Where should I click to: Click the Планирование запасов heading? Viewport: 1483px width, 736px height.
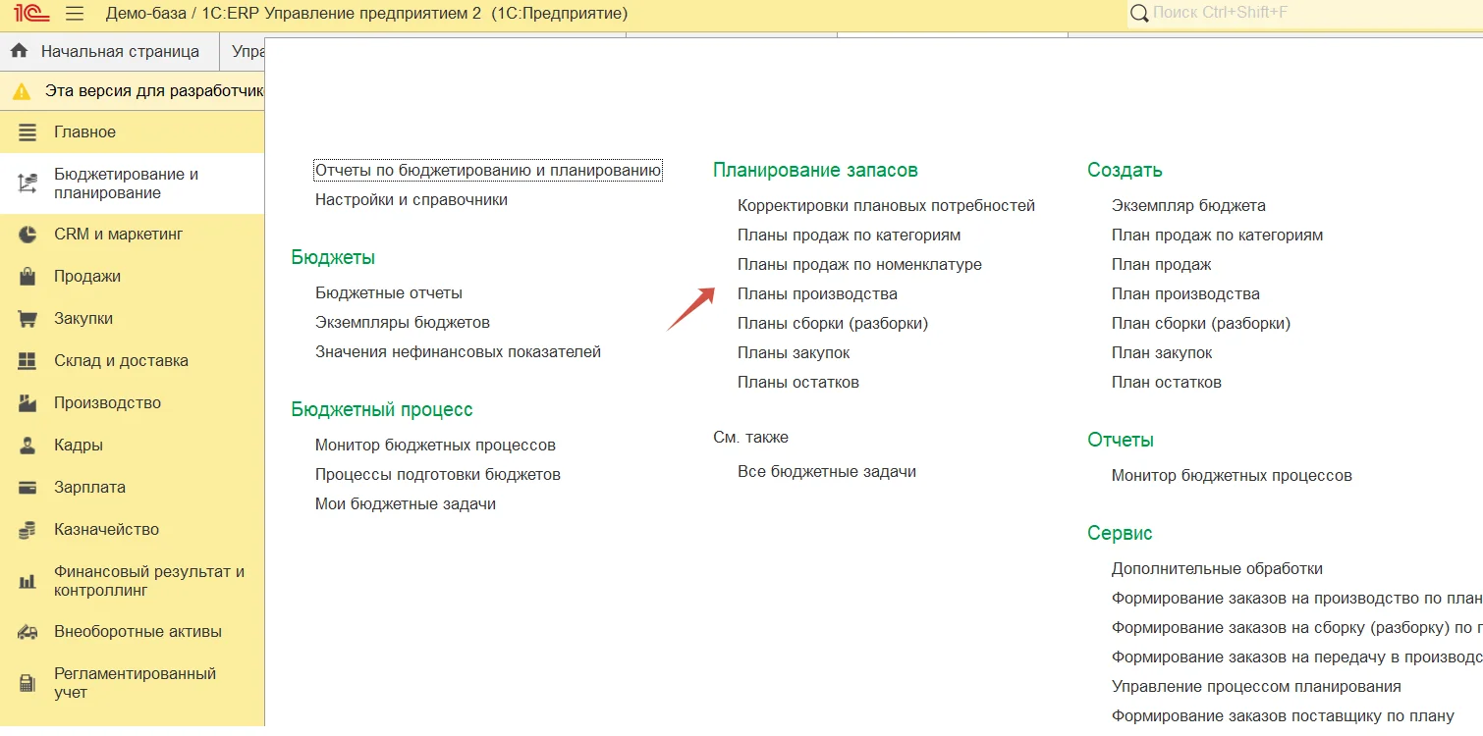(x=815, y=171)
